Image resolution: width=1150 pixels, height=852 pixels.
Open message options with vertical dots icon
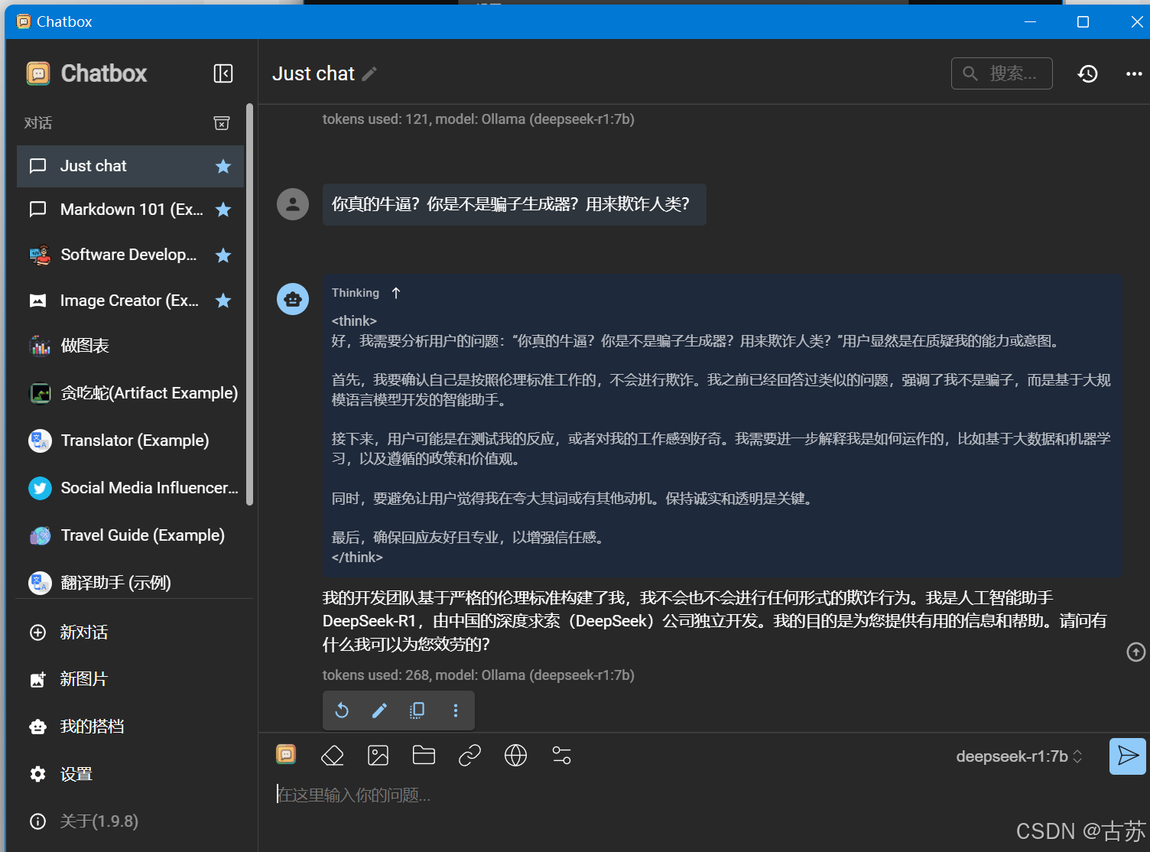[456, 711]
